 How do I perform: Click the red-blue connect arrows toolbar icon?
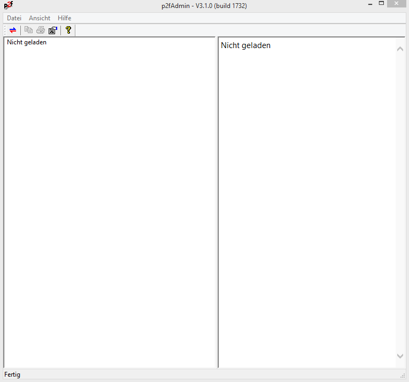tap(13, 30)
